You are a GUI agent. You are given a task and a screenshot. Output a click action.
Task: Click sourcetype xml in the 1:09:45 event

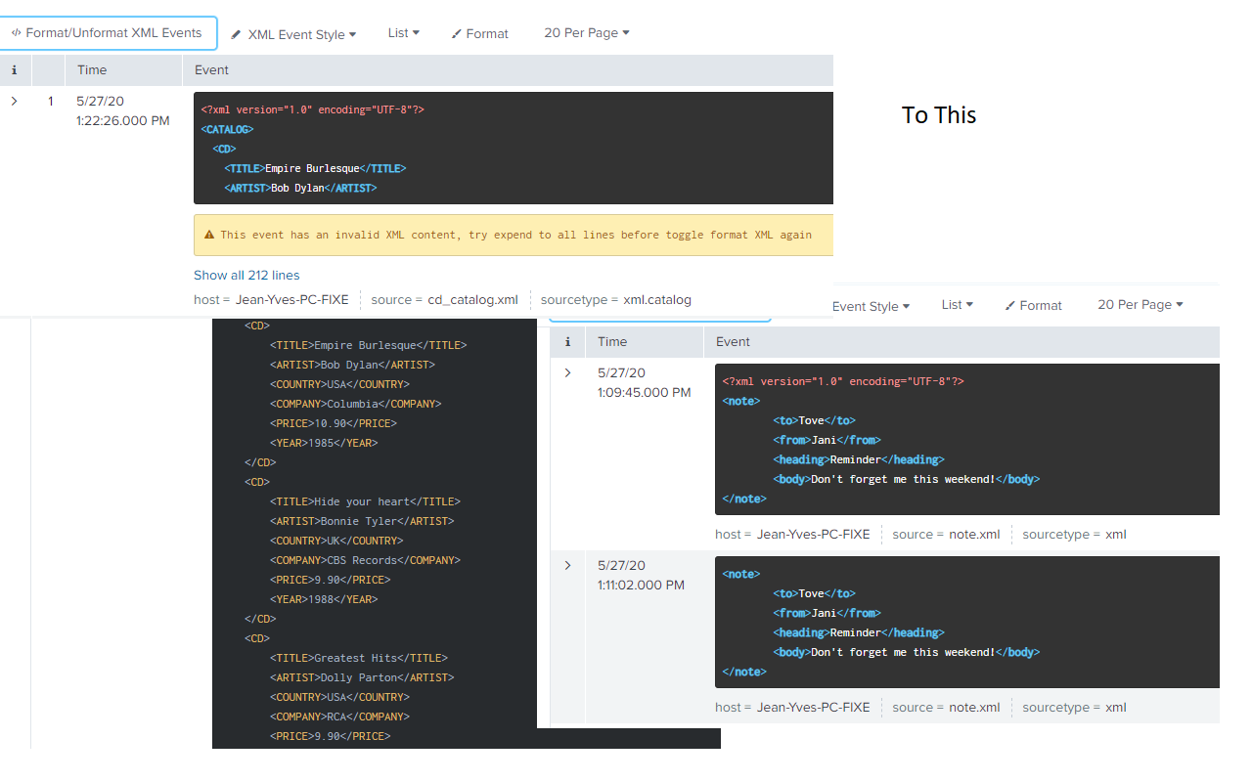point(1116,534)
